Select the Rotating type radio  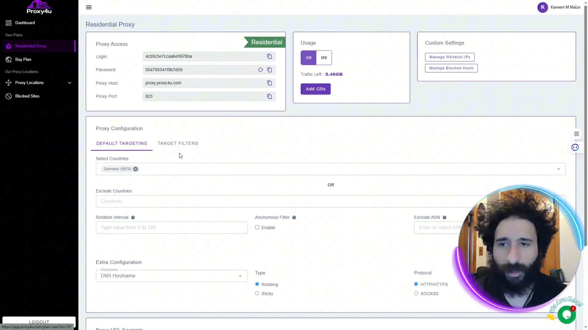pos(257,284)
